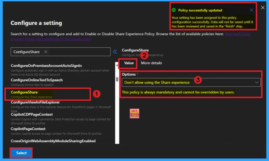Close the Configure a setting dialog
The height and width of the screenshot is (161, 269).
point(263,8)
